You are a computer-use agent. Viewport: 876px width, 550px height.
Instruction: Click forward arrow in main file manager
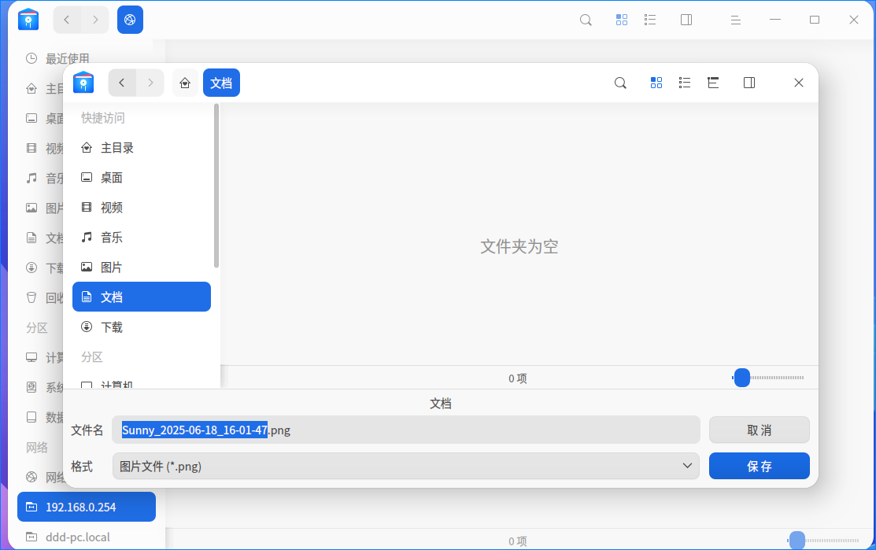(x=95, y=20)
